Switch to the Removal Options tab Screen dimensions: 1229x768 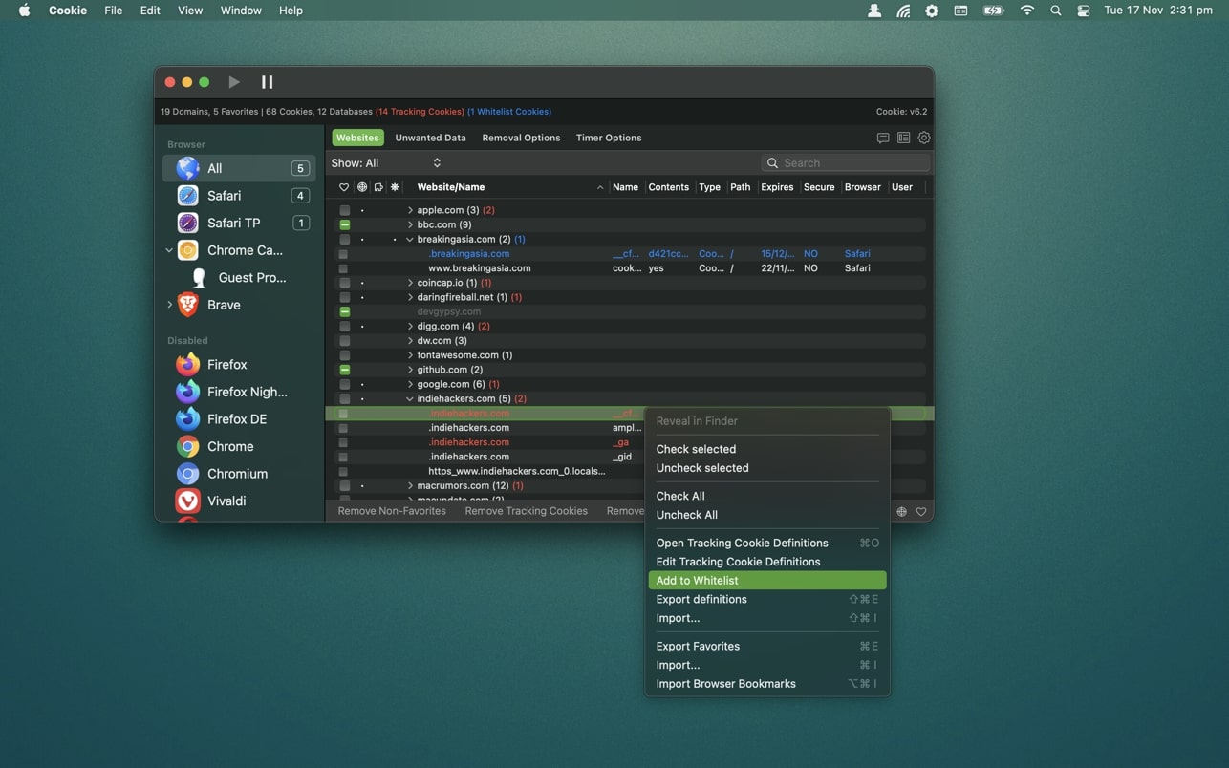pyautogui.click(x=521, y=138)
